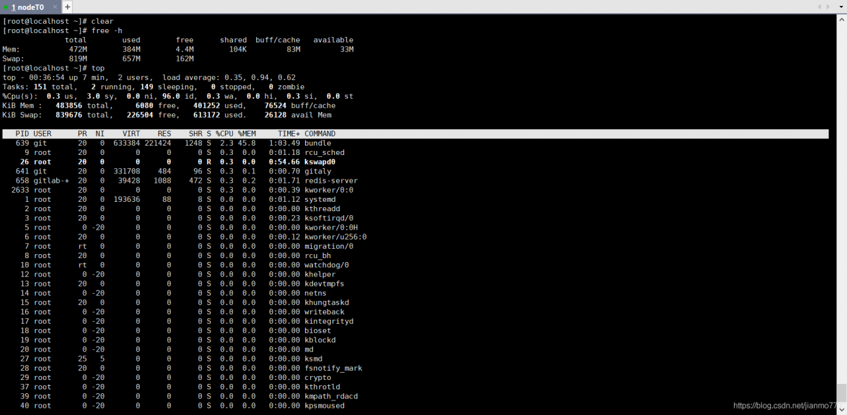Click the 'clear' command text

coord(103,21)
